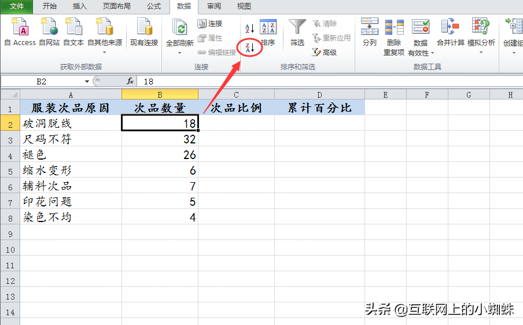Click 分列 text to columns

click(x=370, y=32)
